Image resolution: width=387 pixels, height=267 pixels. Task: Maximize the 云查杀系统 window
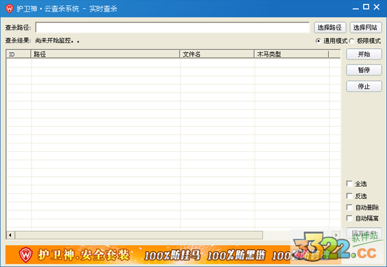366,7
